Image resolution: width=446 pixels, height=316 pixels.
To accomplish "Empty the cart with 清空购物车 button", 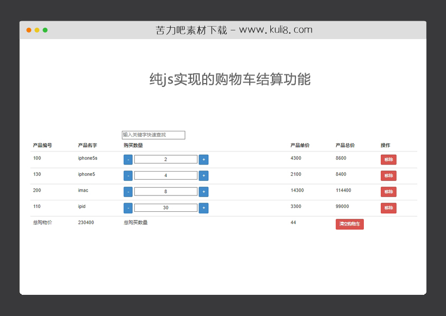I will pos(350,224).
